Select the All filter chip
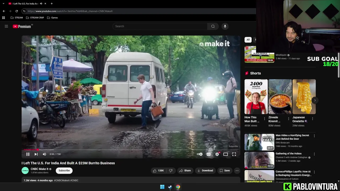Screen dimensions: 340x191 click(x=248, y=40)
